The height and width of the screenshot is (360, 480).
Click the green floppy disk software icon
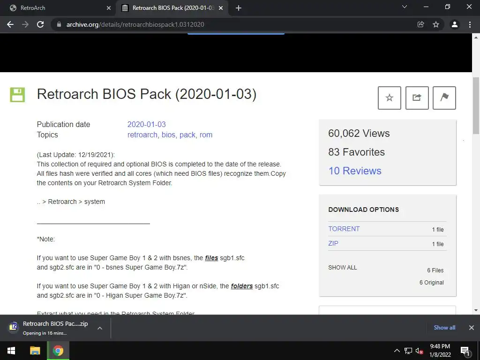point(17,95)
